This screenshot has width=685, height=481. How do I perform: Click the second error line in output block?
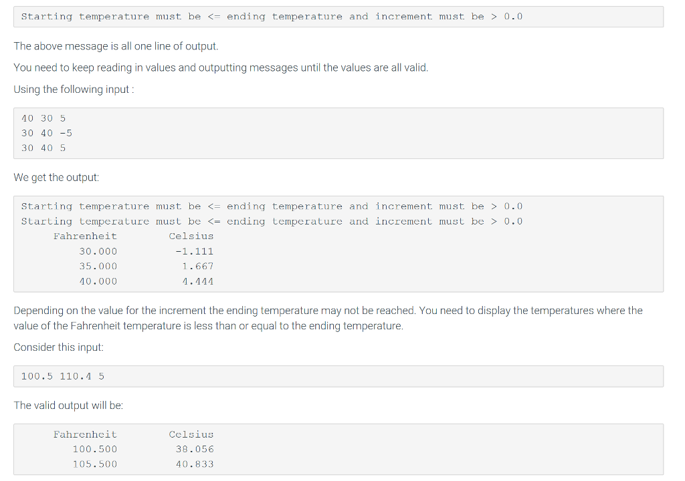(x=272, y=221)
